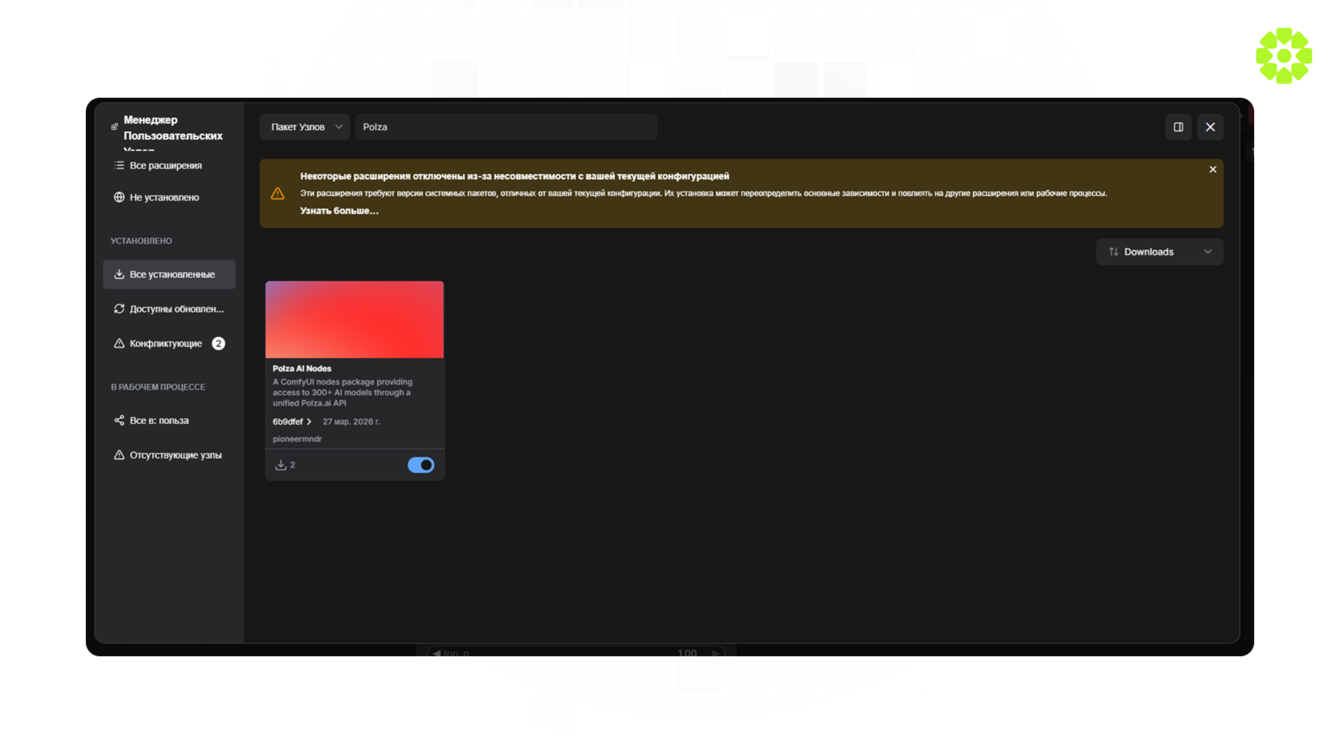The image size is (1340, 754).
Task: Expand the Downloads sort dropdown
Action: point(1159,252)
